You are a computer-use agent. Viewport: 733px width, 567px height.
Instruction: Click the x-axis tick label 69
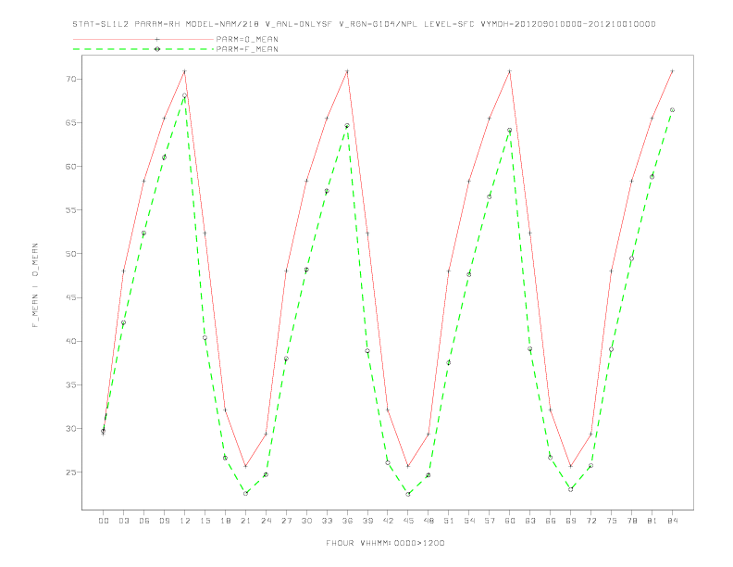tap(571, 521)
